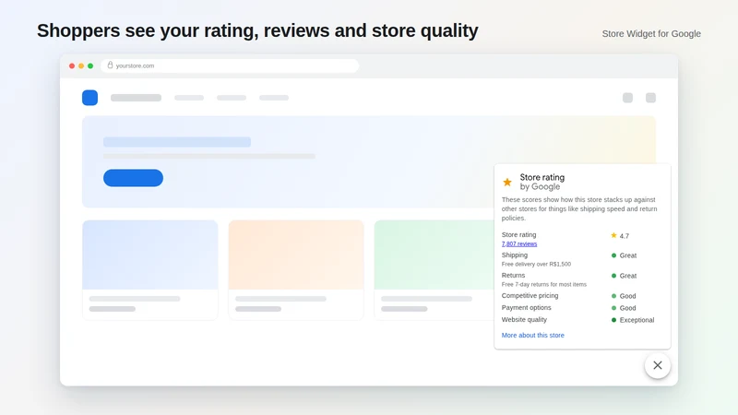Click the 'Good' score for Competitive pricing
Viewport: 738px width, 415px height.
(x=627, y=296)
